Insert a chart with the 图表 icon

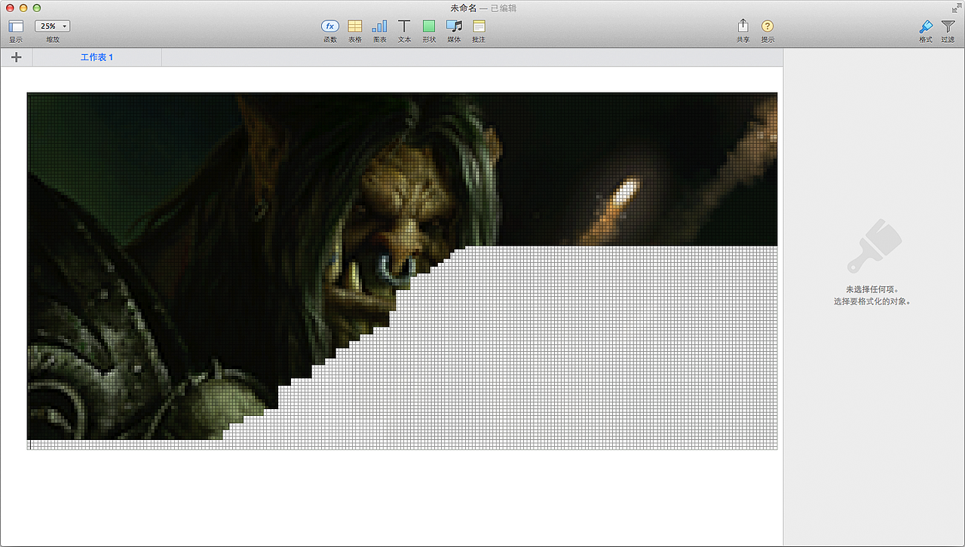click(x=380, y=26)
